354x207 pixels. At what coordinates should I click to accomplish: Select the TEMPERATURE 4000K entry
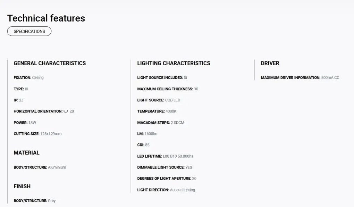(157, 111)
